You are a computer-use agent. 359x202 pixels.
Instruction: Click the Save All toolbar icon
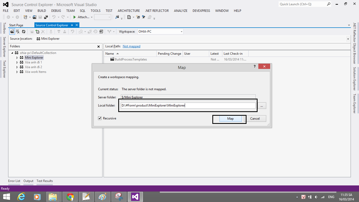(46, 17)
